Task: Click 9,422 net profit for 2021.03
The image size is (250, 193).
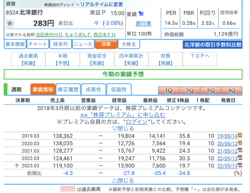Action: tap(159, 151)
